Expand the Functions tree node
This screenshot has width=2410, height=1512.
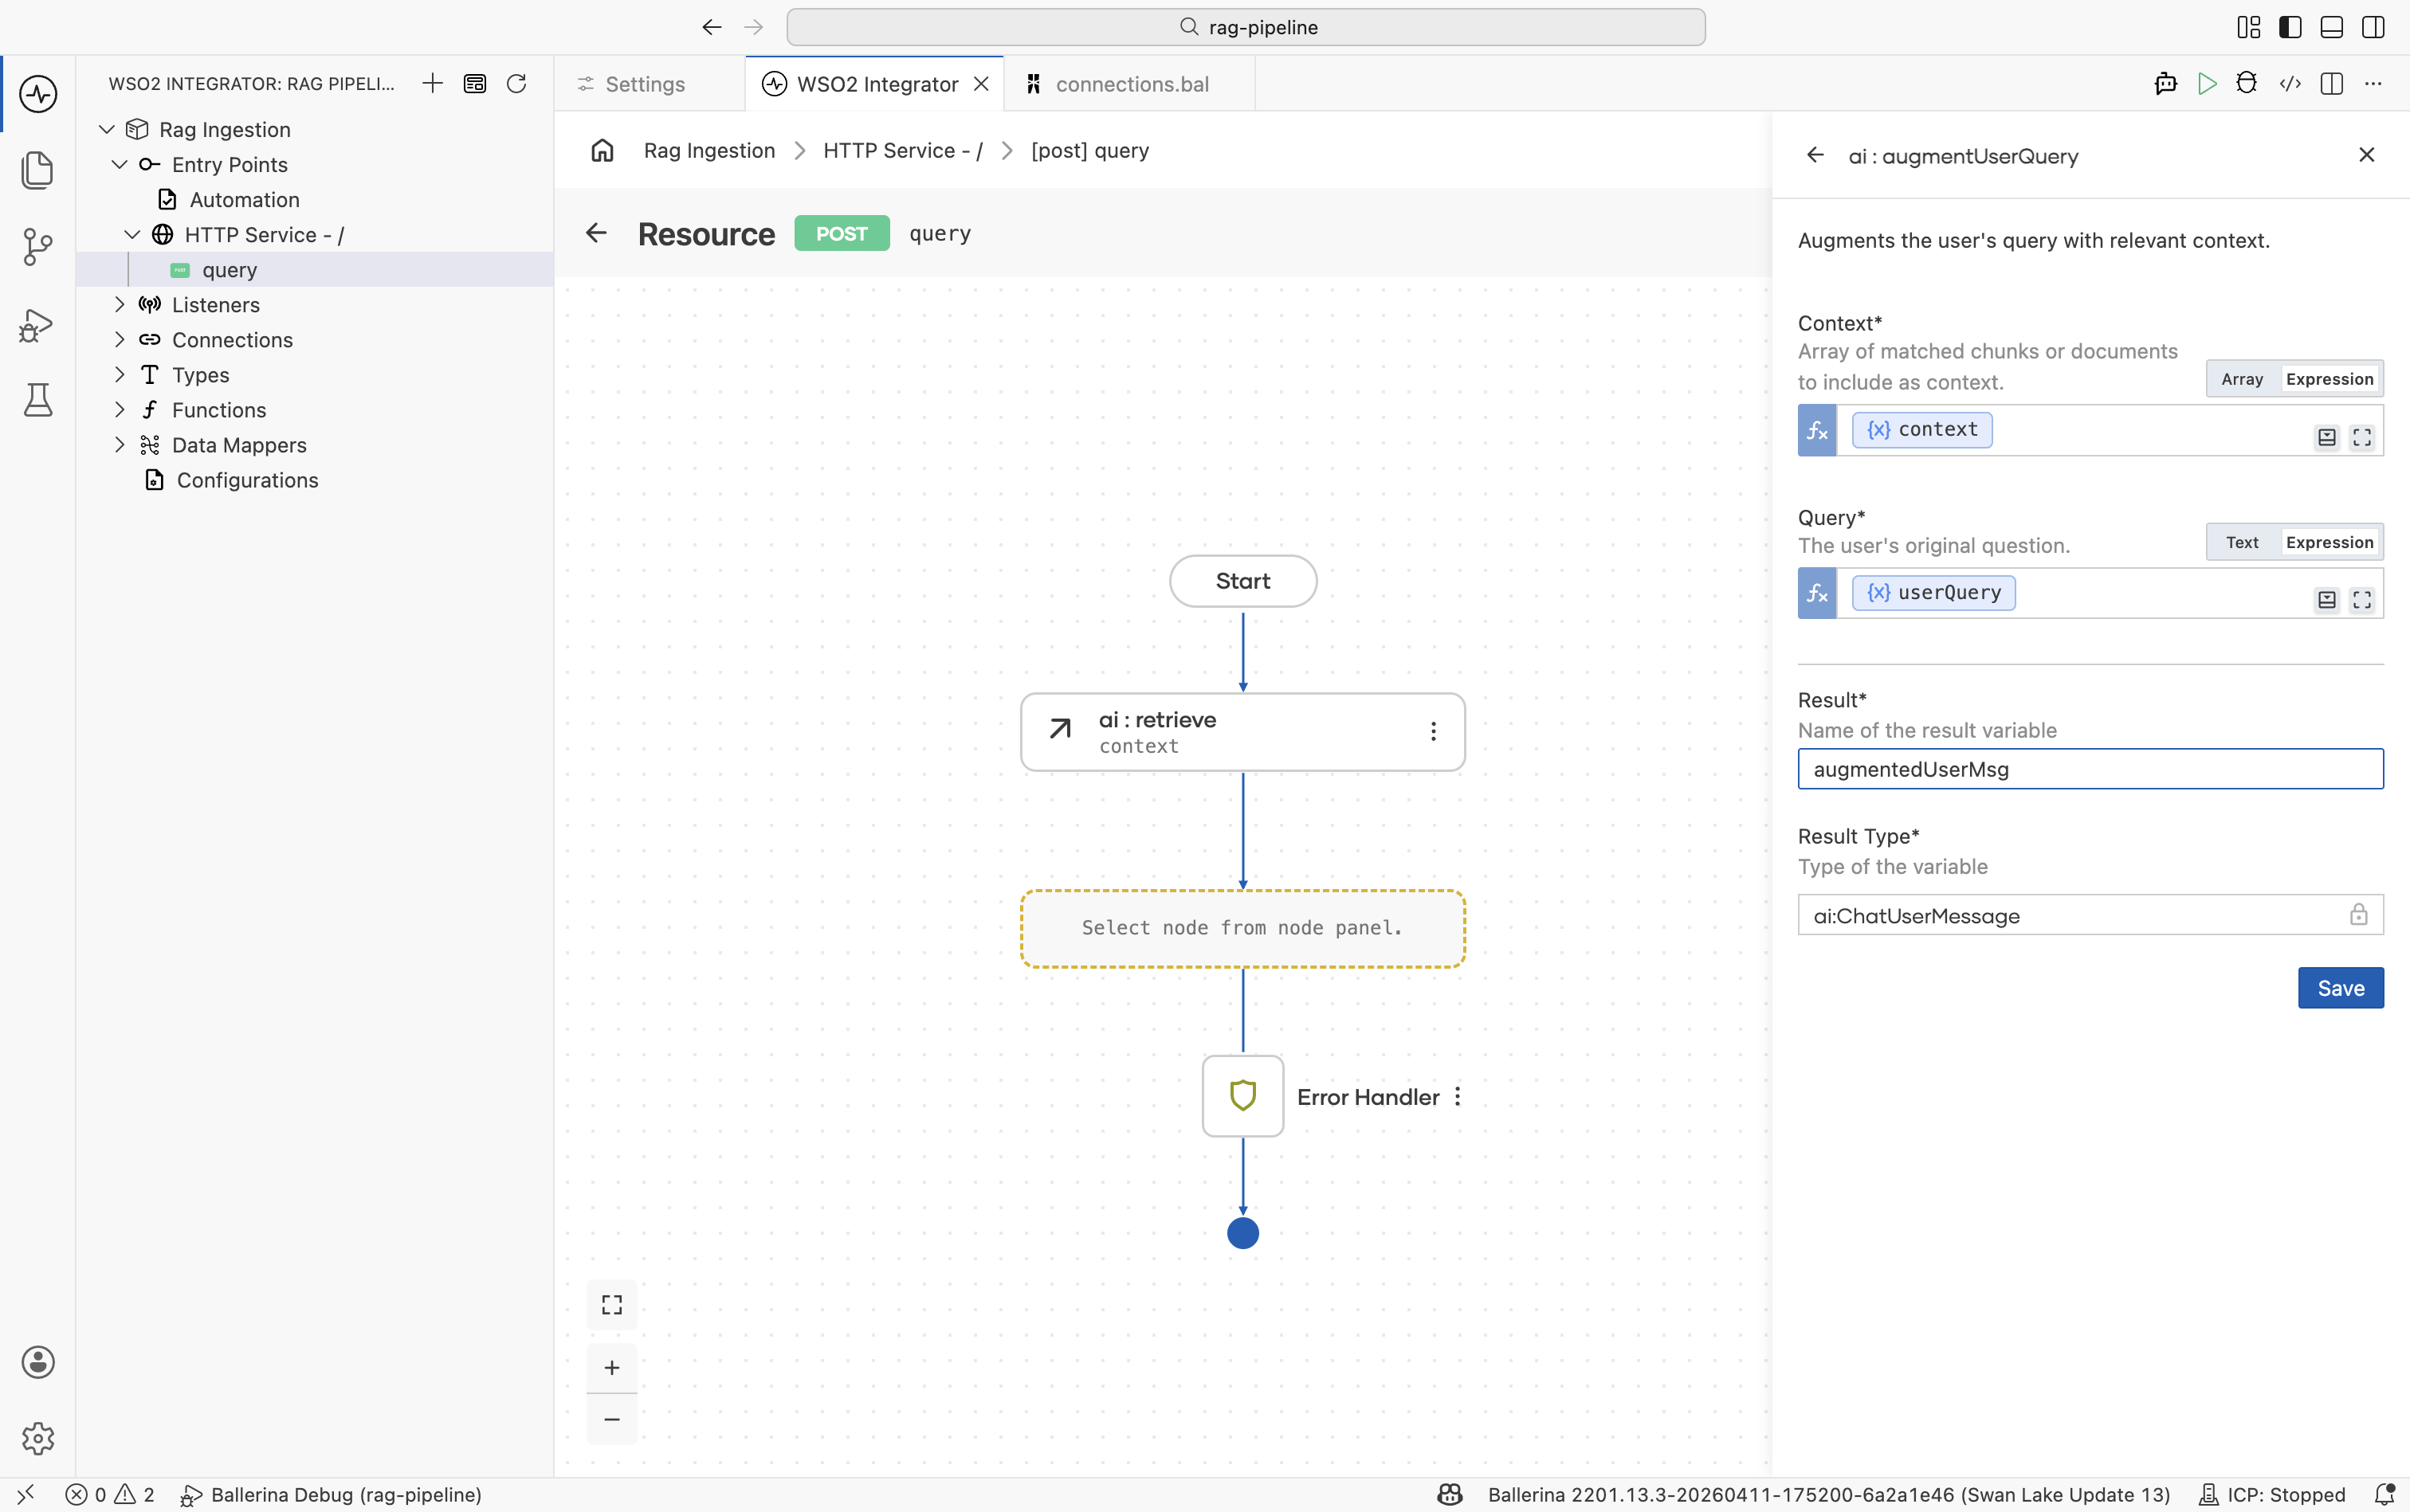[x=119, y=409]
